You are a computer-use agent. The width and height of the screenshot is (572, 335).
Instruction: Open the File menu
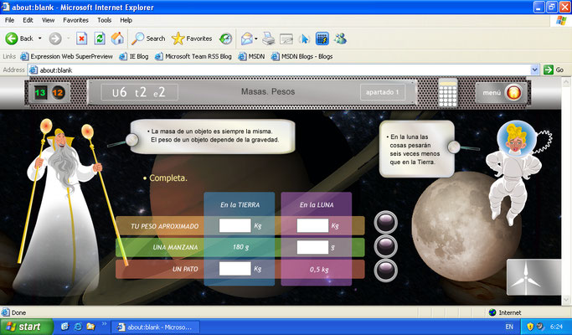(x=9, y=20)
